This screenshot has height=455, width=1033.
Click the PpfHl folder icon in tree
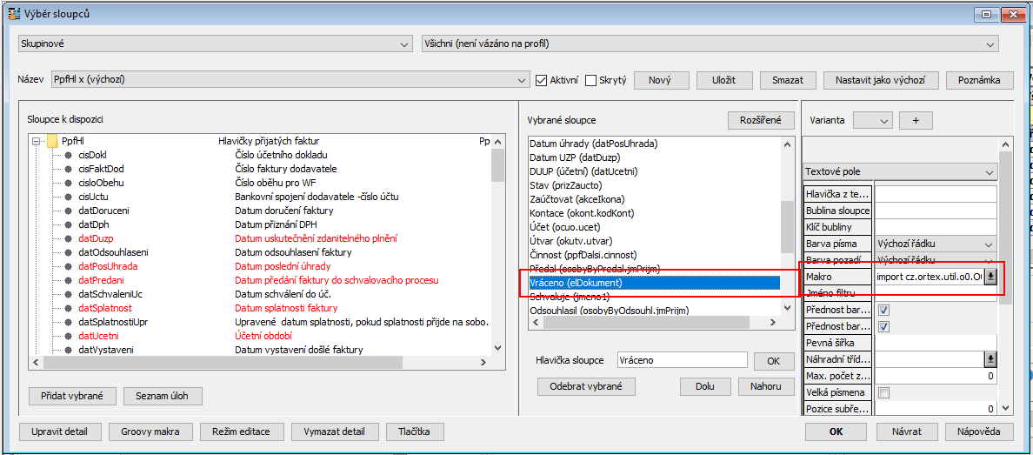52,141
